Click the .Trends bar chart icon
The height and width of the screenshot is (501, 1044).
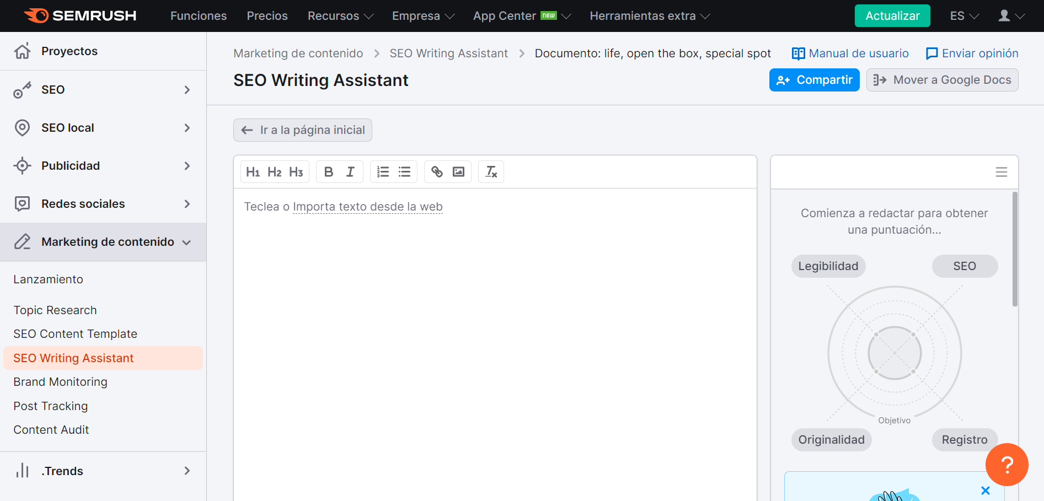[22, 471]
